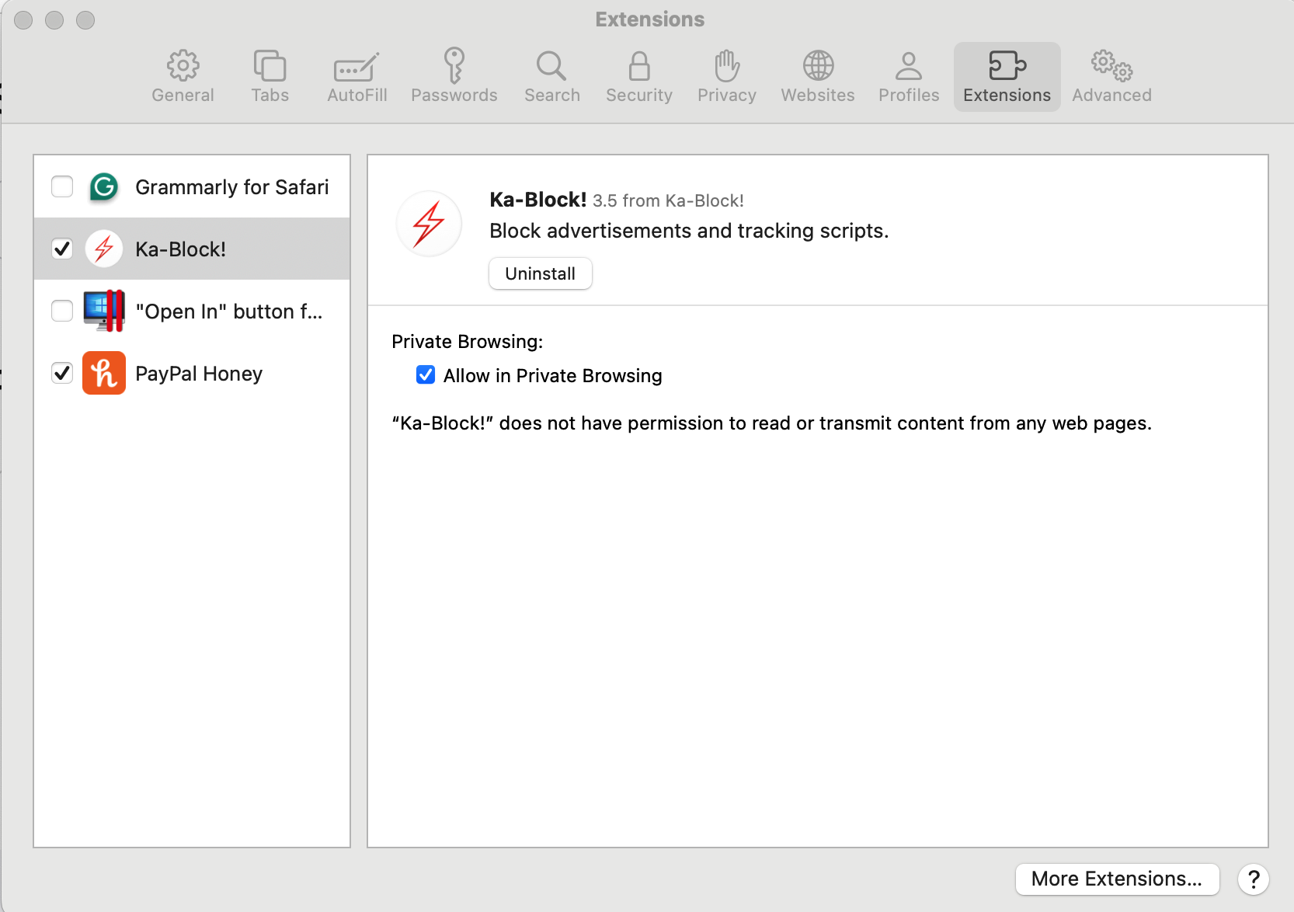1294x912 pixels.
Task: Open the Profiles person icon
Action: pos(909,66)
